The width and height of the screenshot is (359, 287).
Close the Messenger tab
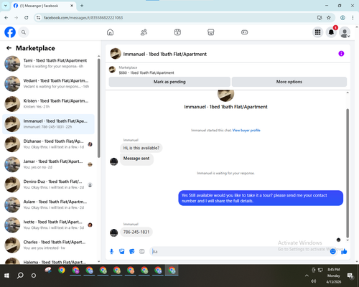[x=72, y=6]
